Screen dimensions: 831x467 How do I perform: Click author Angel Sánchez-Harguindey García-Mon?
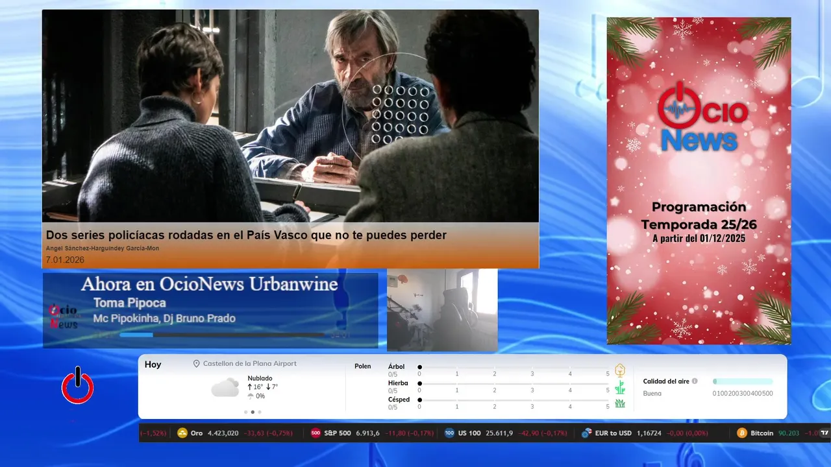point(103,248)
